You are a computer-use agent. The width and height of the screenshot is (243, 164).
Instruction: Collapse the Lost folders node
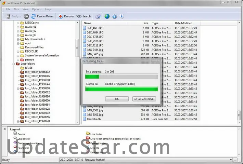pos(14,64)
